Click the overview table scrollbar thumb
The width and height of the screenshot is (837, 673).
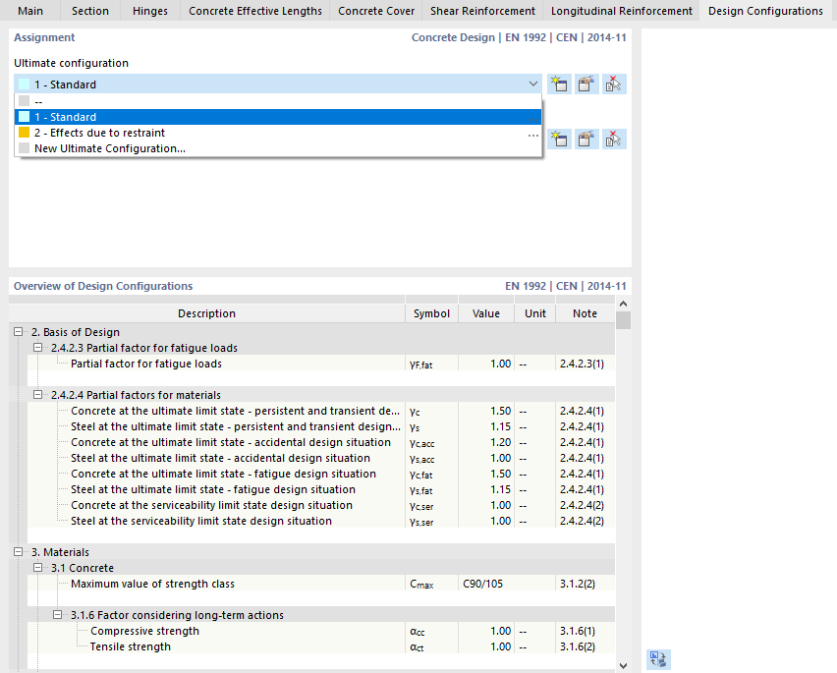coord(623,320)
